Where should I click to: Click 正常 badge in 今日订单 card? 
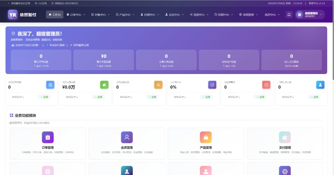[x=44, y=97]
